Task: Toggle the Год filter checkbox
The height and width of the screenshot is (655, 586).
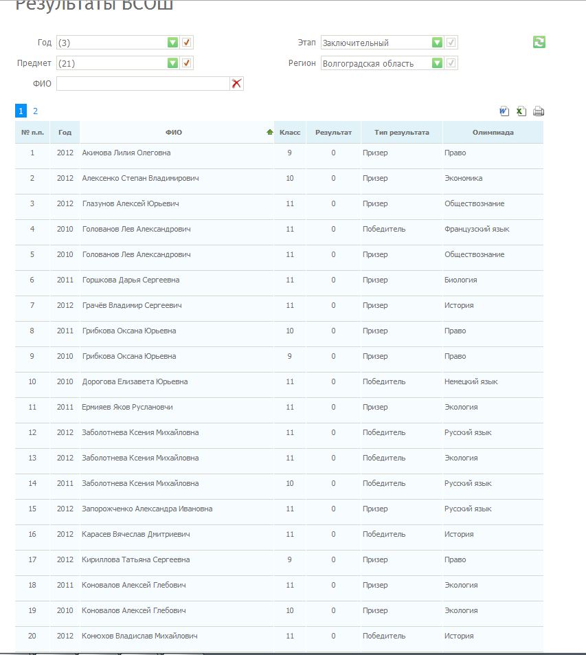Action: point(186,42)
